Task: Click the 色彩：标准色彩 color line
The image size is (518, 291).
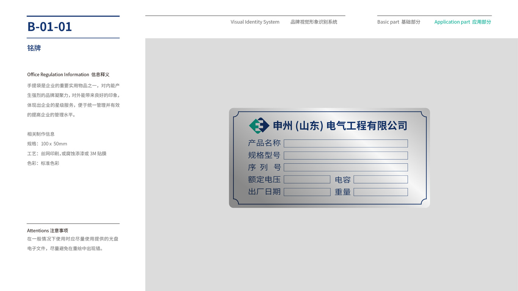Action: [x=43, y=163]
